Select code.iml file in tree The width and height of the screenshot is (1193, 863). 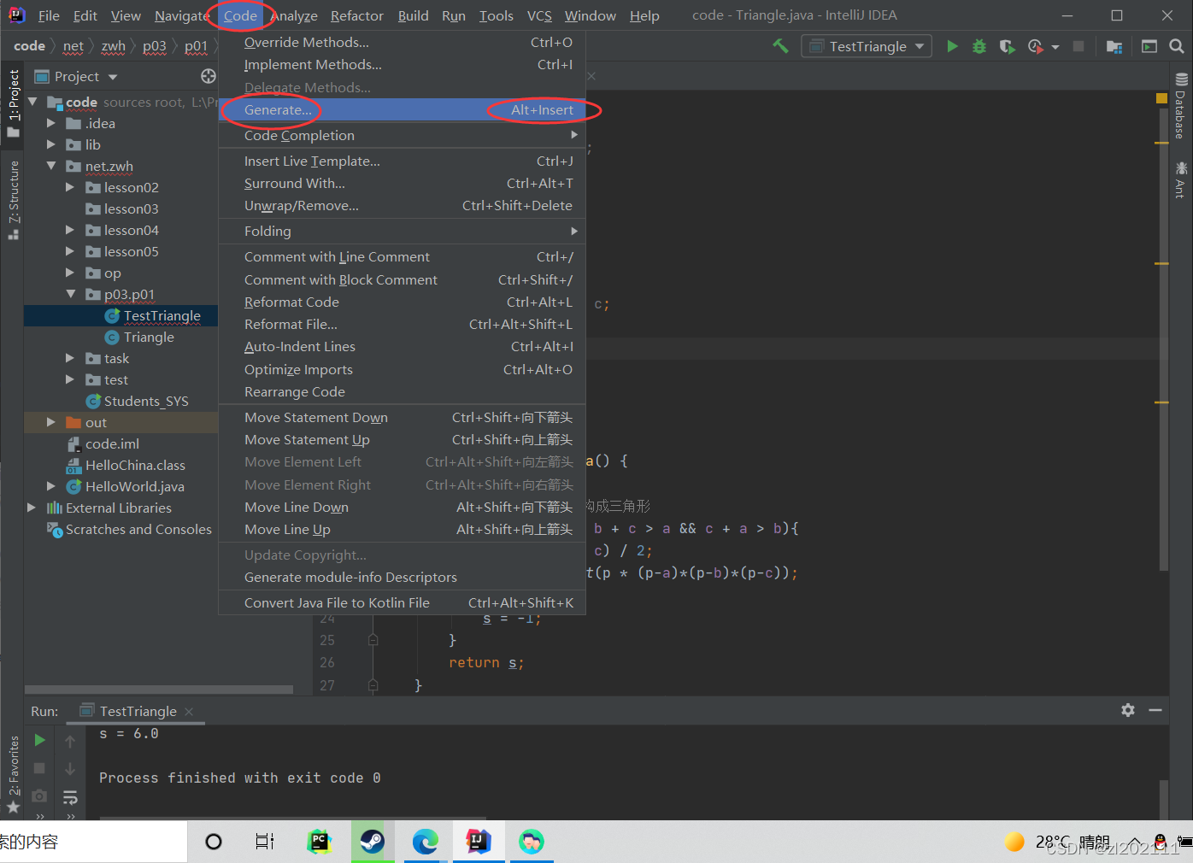coord(112,443)
